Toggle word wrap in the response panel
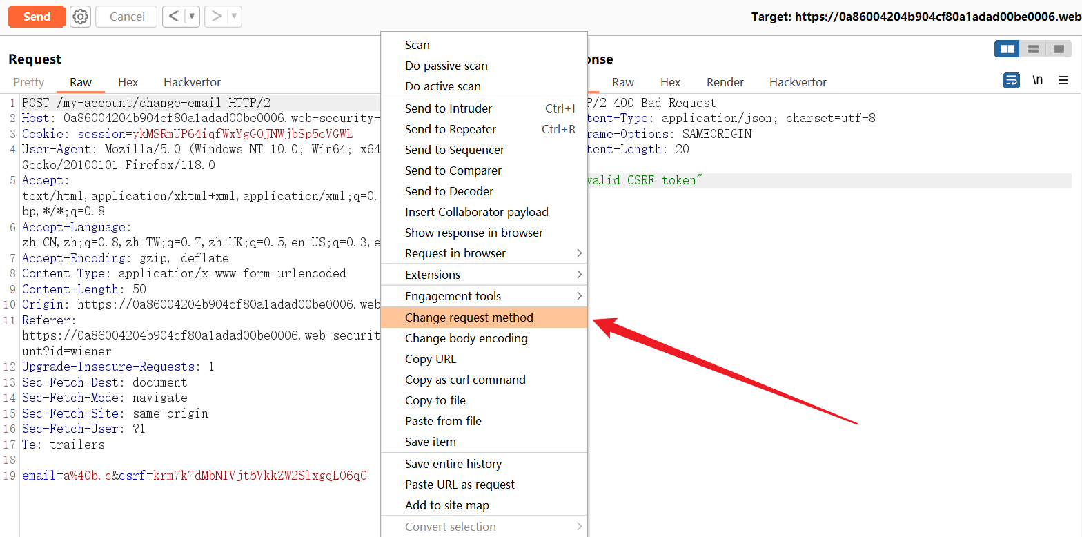Viewport: 1082px width, 537px height. point(1012,81)
